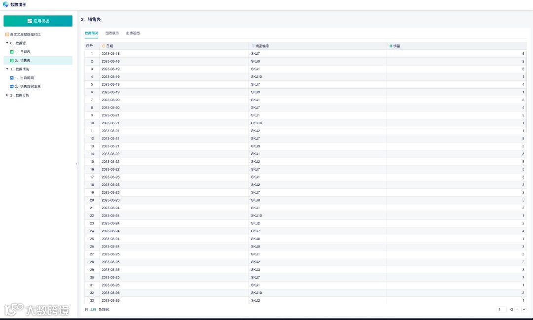Viewport: 533px width, 320px height.
Task: Switch to the 图表展示 tab
Action: click(112, 34)
